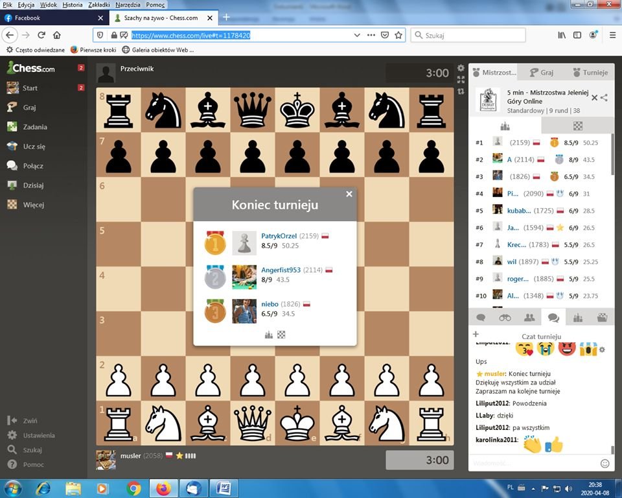Toggle fullscreen board mode icon

[461, 80]
